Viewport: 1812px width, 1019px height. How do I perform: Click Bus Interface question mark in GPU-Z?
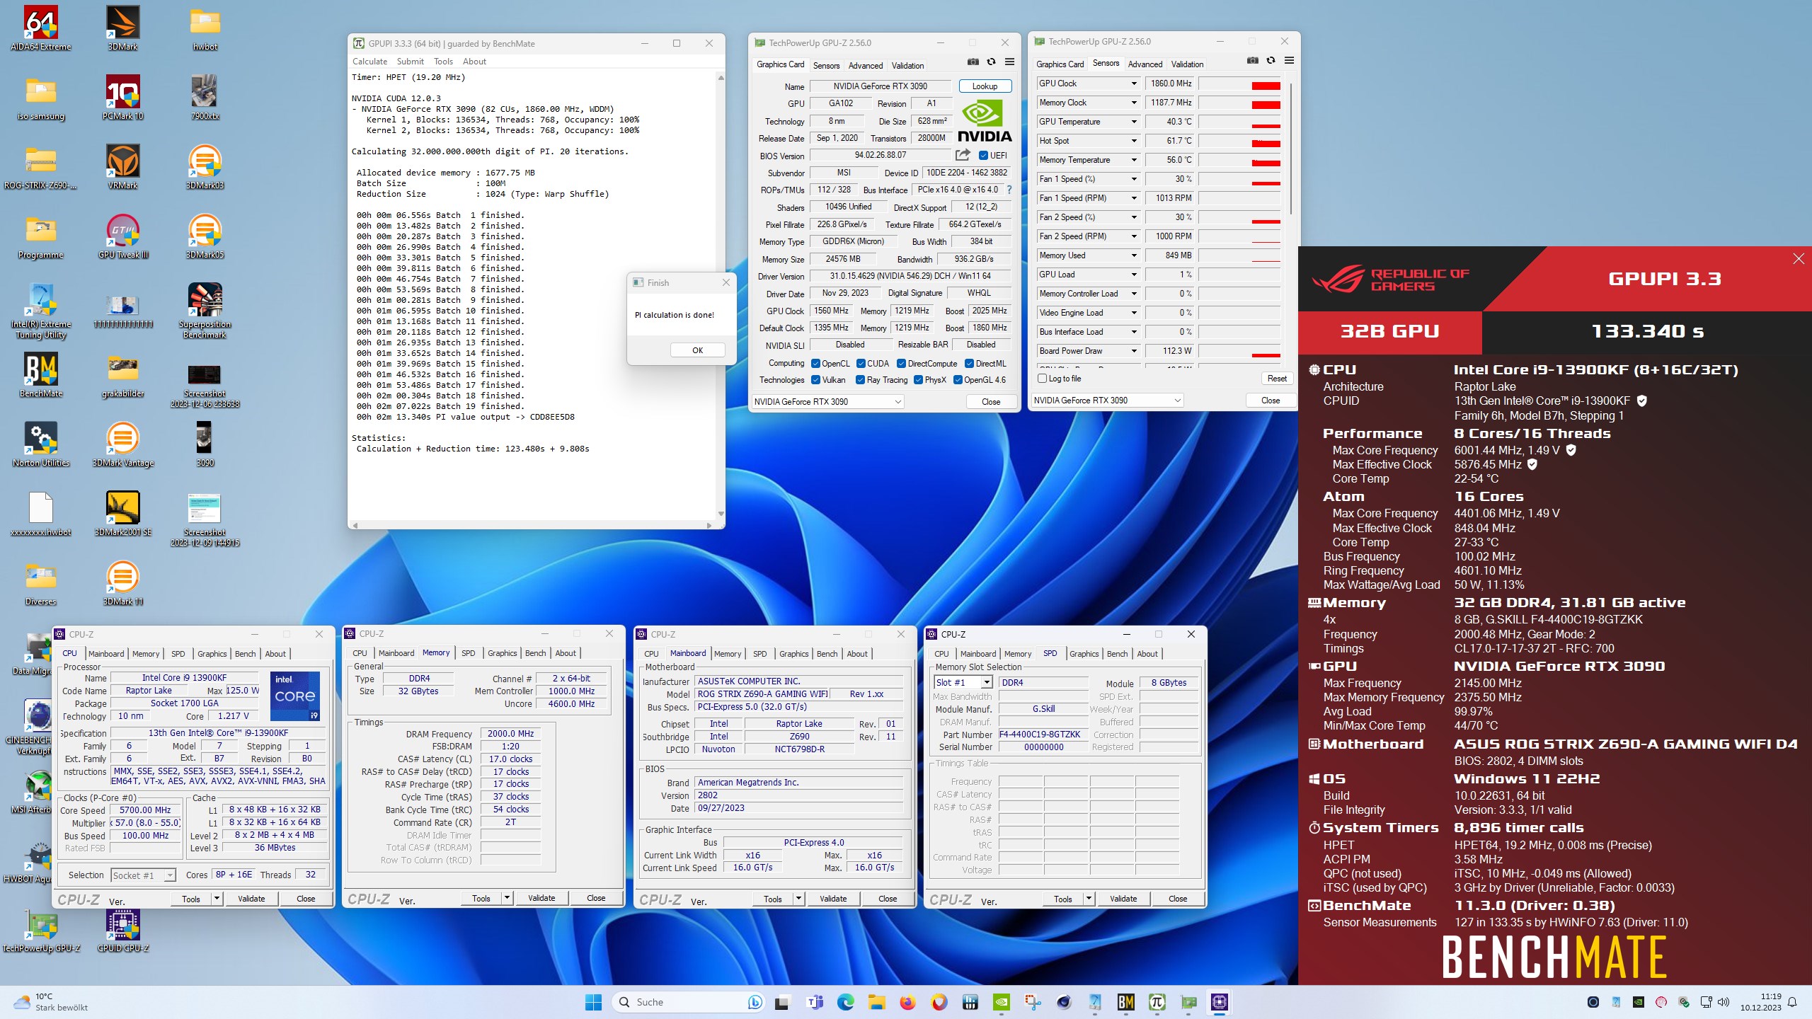pyautogui.click(x=1009, y=190)
